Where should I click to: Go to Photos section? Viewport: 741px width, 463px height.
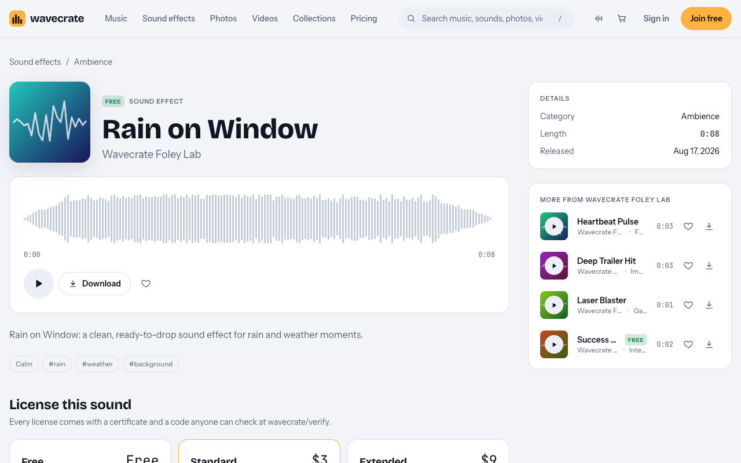223,19
